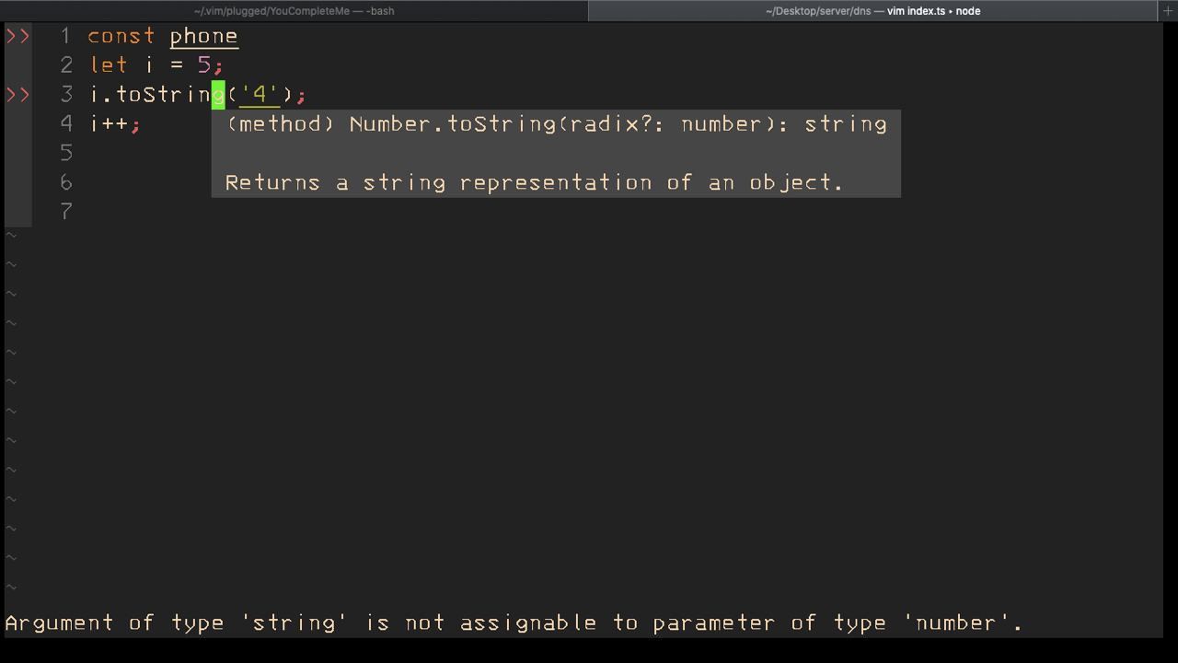This screenshot has width=1178, height=663.
Task: Click line number 7 in the gutter
Action: (66, 212)
